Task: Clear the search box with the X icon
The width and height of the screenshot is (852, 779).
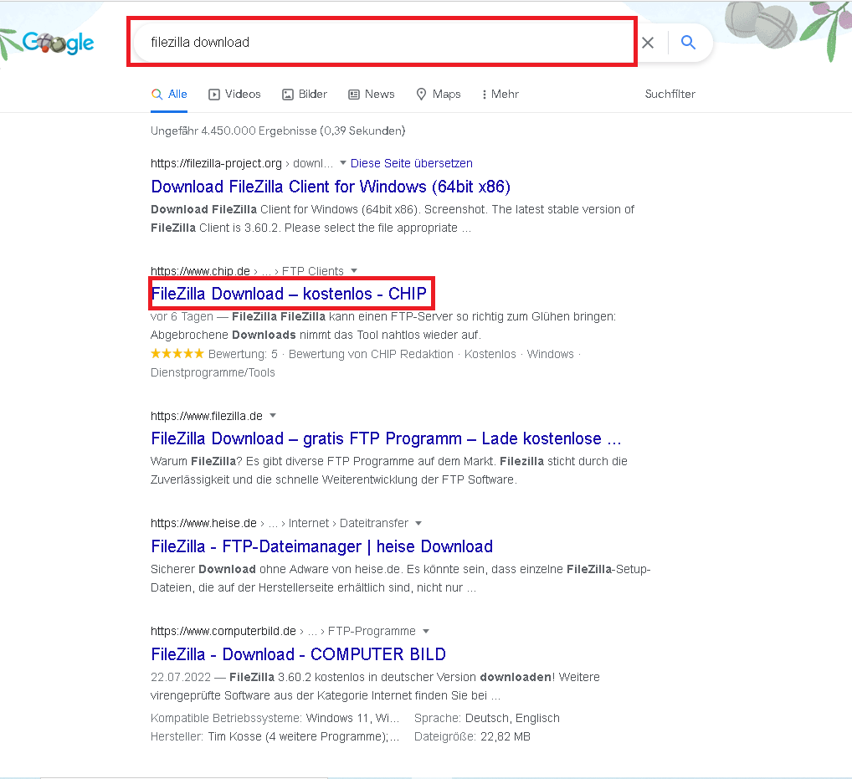Action: [x=648, y=43]
